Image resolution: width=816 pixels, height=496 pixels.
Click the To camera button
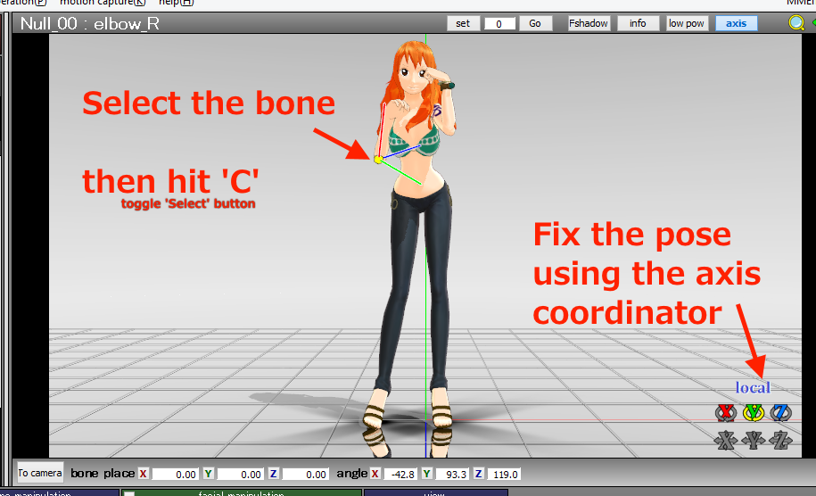[40, 473]
